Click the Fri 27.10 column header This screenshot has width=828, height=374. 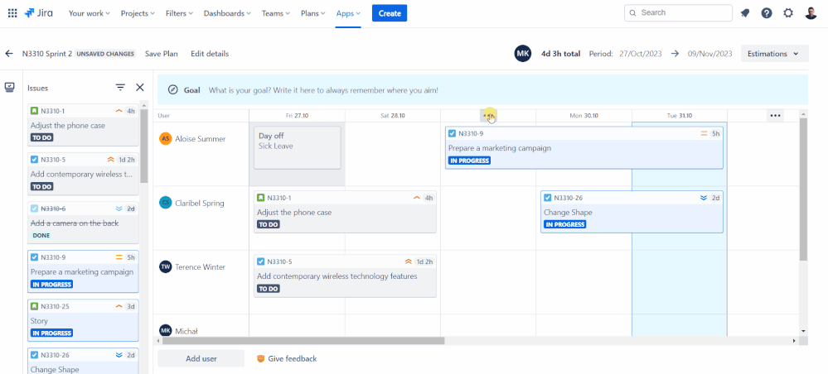click(x=297, y=116)
